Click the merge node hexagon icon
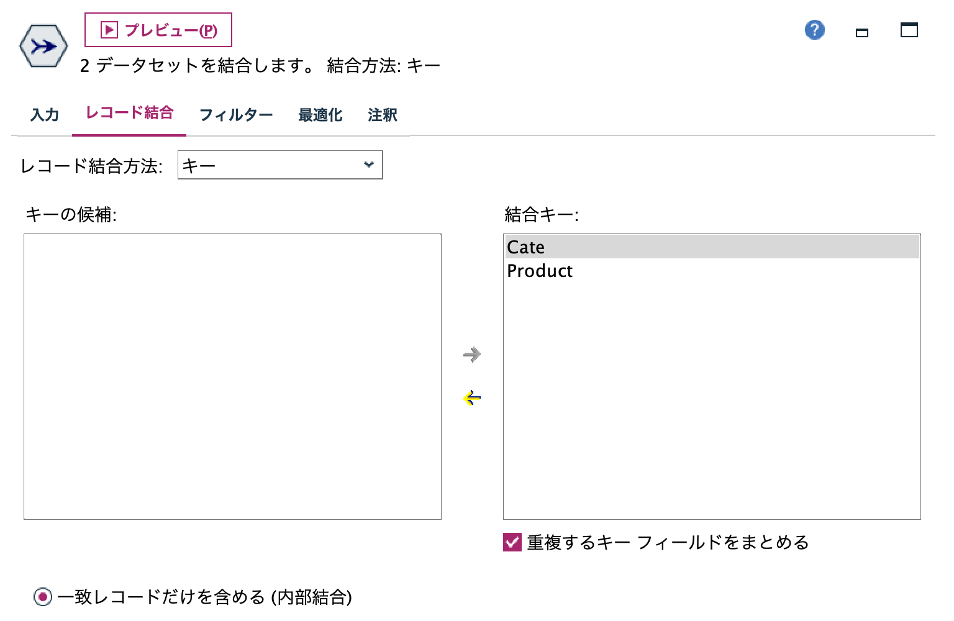 coord(42,45)
